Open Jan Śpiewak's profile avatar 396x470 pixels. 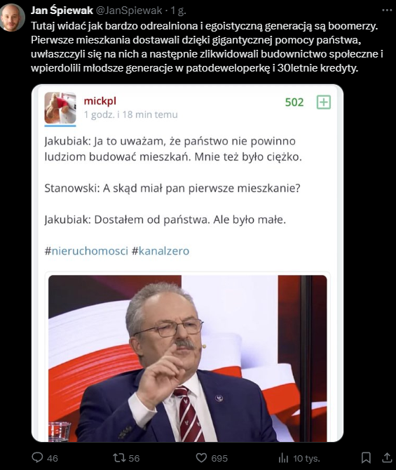(13, 18)
